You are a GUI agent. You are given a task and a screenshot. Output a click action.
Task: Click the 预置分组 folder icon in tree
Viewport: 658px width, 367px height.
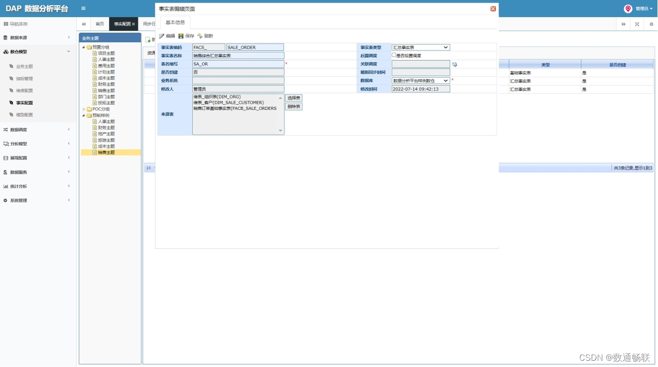pos(89,47)
